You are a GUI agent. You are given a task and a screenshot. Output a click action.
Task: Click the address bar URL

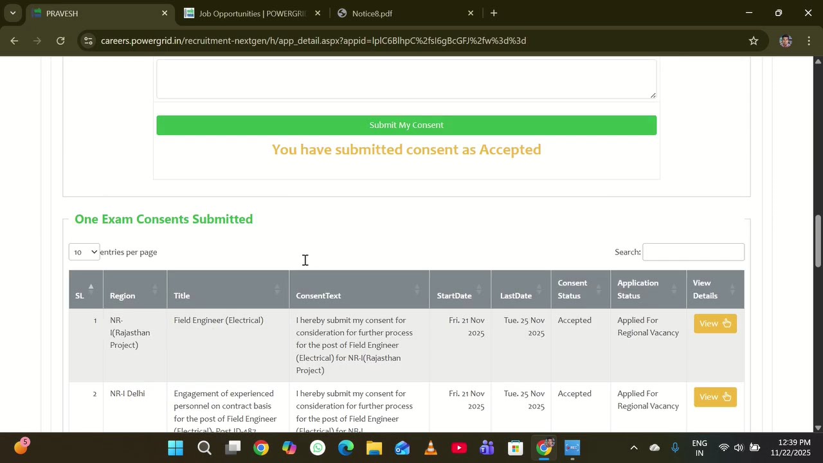[313, 41]
